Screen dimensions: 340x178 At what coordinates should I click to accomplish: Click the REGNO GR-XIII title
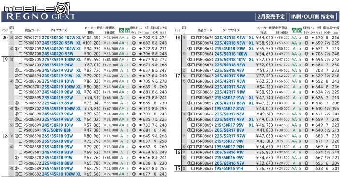pyautogui.click(x=41, y=17)
